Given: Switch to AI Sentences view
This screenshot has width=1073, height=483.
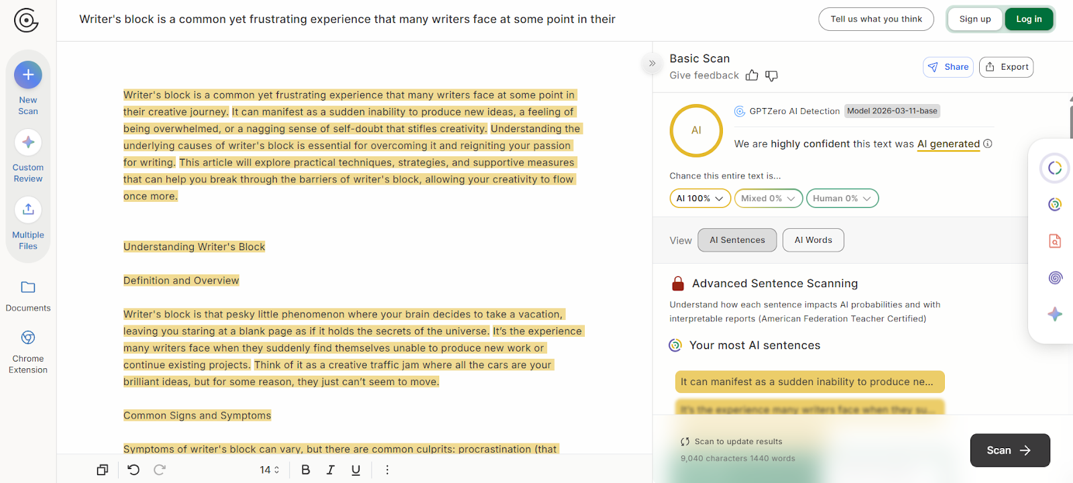Looking at the screenshot, I should 737,240.
